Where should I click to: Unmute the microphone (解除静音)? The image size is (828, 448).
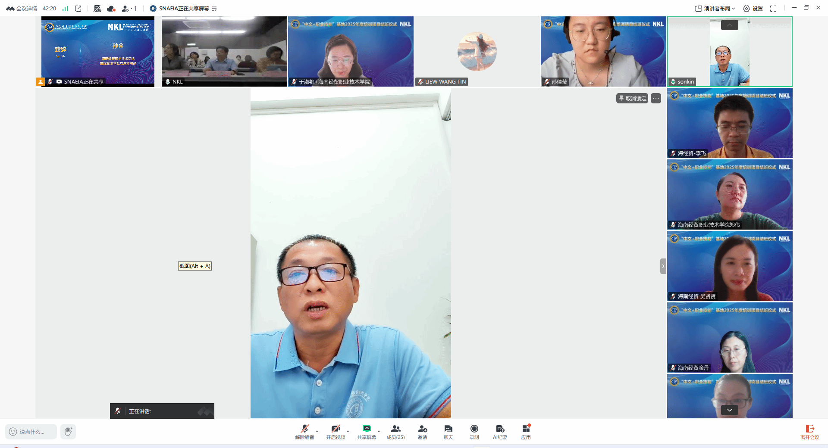point(304,432)
